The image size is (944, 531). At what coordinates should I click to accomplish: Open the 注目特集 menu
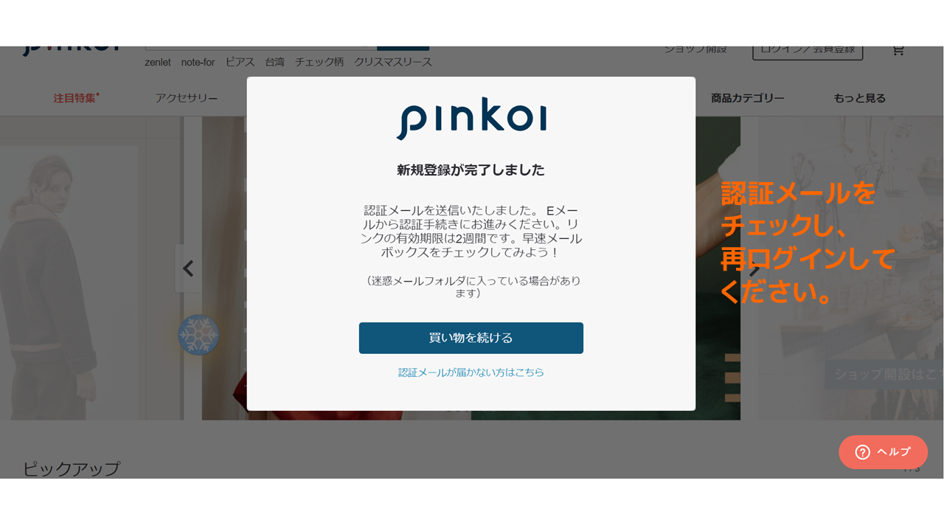(x=76, y=98)
